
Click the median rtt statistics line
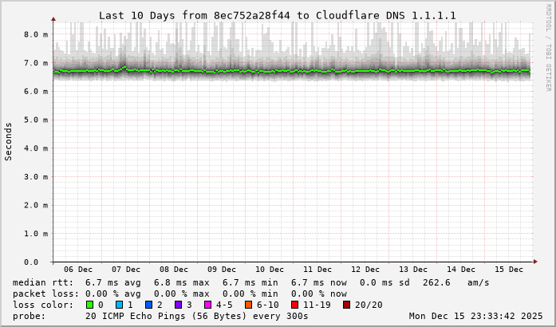251,282
